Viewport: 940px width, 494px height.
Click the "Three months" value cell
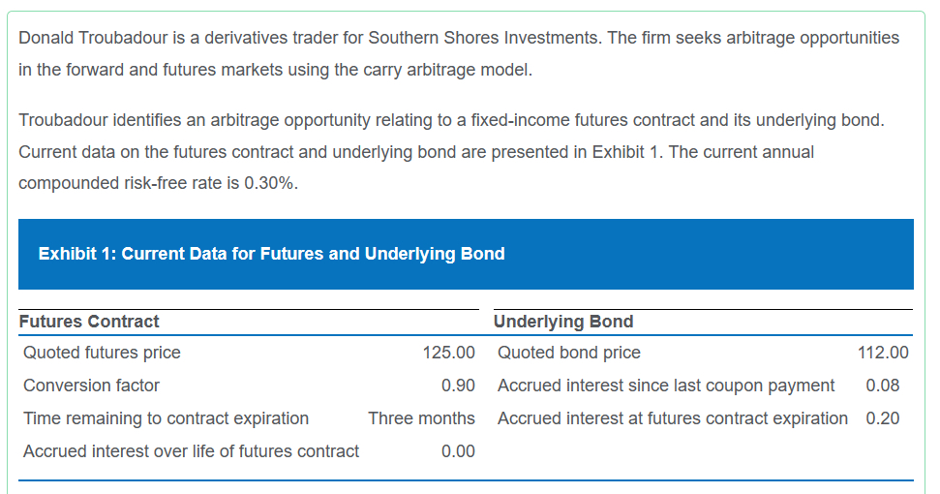click(x=421, y=418)
